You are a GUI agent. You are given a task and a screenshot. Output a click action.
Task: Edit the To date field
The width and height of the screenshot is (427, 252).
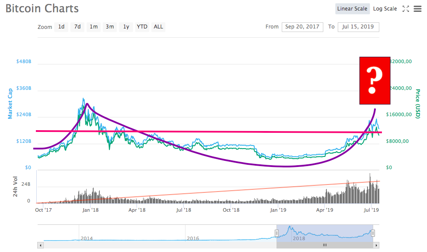[358, 27]
